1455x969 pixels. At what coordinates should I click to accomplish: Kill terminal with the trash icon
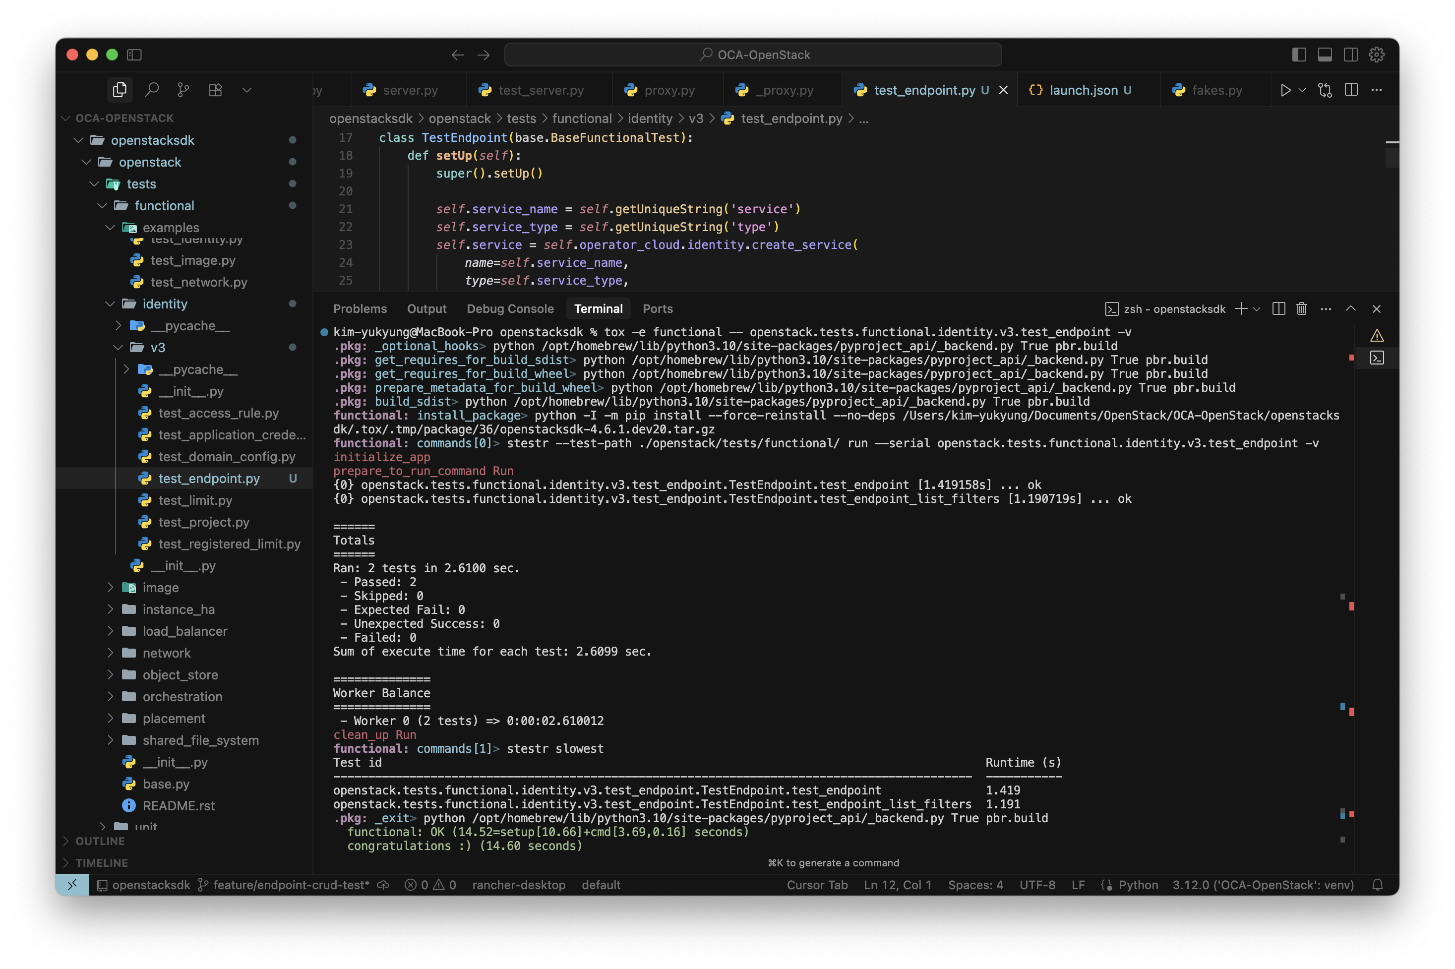[x=1301, y=308]
